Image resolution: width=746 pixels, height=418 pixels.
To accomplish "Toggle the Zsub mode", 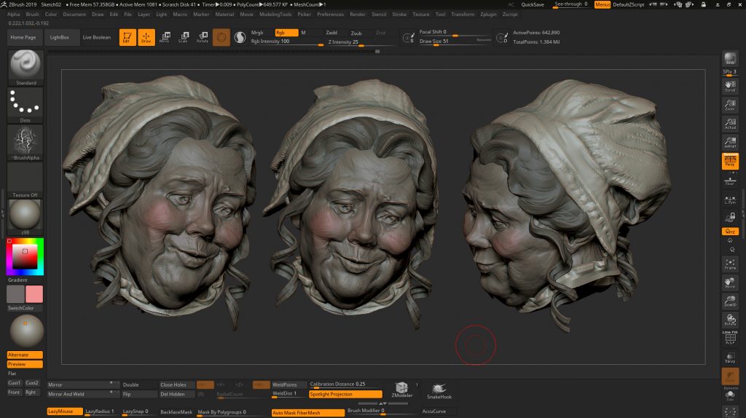I will 356,33.
